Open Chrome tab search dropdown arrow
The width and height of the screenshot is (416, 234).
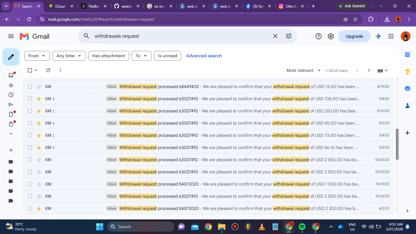point(6,6)
